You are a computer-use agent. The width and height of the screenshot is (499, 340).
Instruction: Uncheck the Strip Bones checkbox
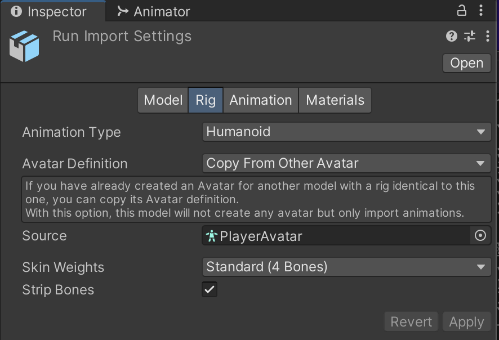tap(210, 289)
